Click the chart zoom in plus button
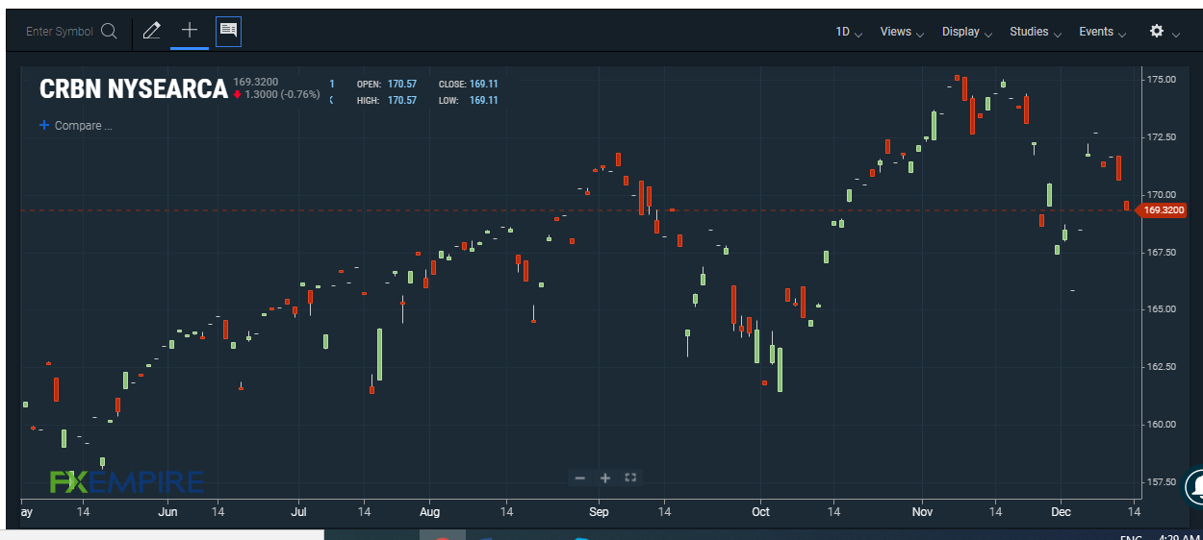Image resolution: width=1203 pixels, height=540 pixels. (605, 478)
